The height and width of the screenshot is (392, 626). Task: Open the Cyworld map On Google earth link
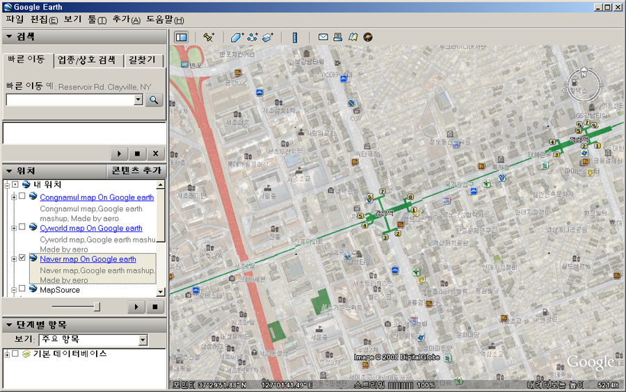91,228
